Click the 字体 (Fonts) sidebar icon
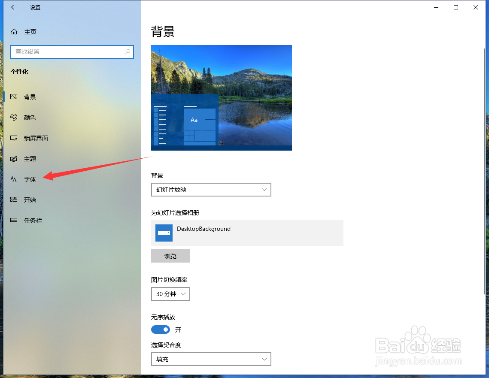 [14, 179]
